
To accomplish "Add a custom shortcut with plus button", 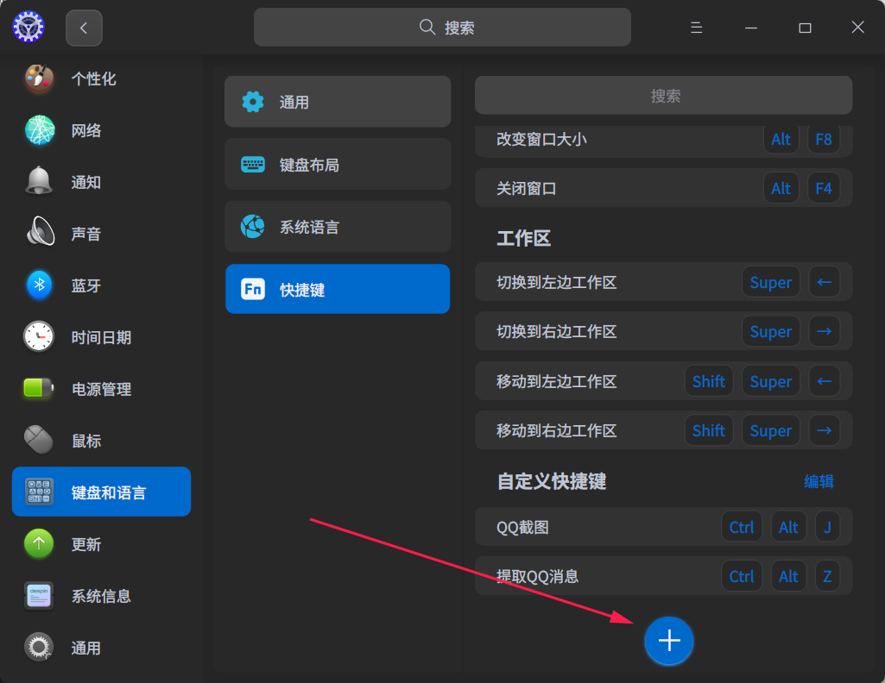I will (669, 641).
